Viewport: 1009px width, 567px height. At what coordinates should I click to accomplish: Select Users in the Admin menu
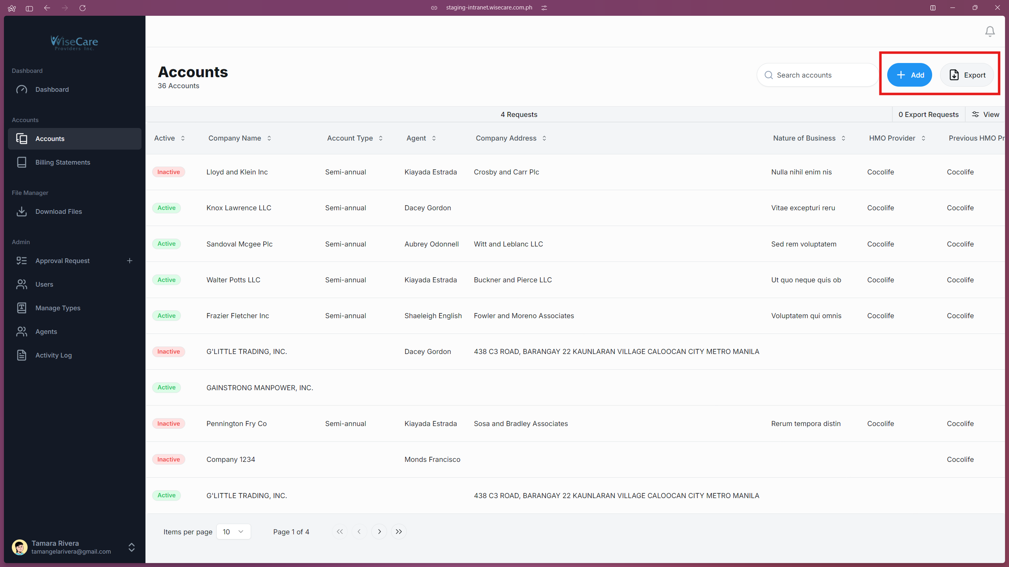click(44, 284)
